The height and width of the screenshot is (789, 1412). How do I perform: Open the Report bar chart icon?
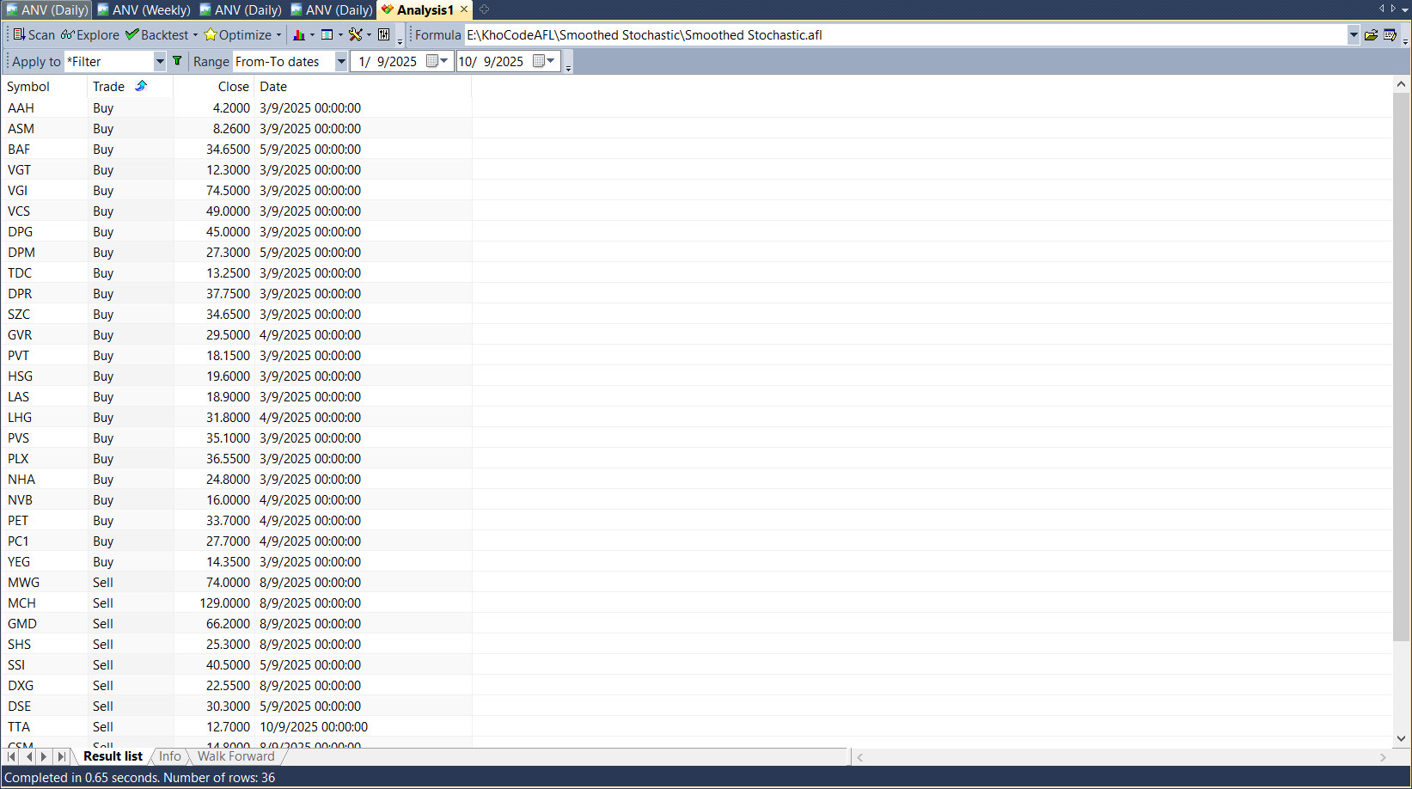pyautogui.click(x=299, y=35)
